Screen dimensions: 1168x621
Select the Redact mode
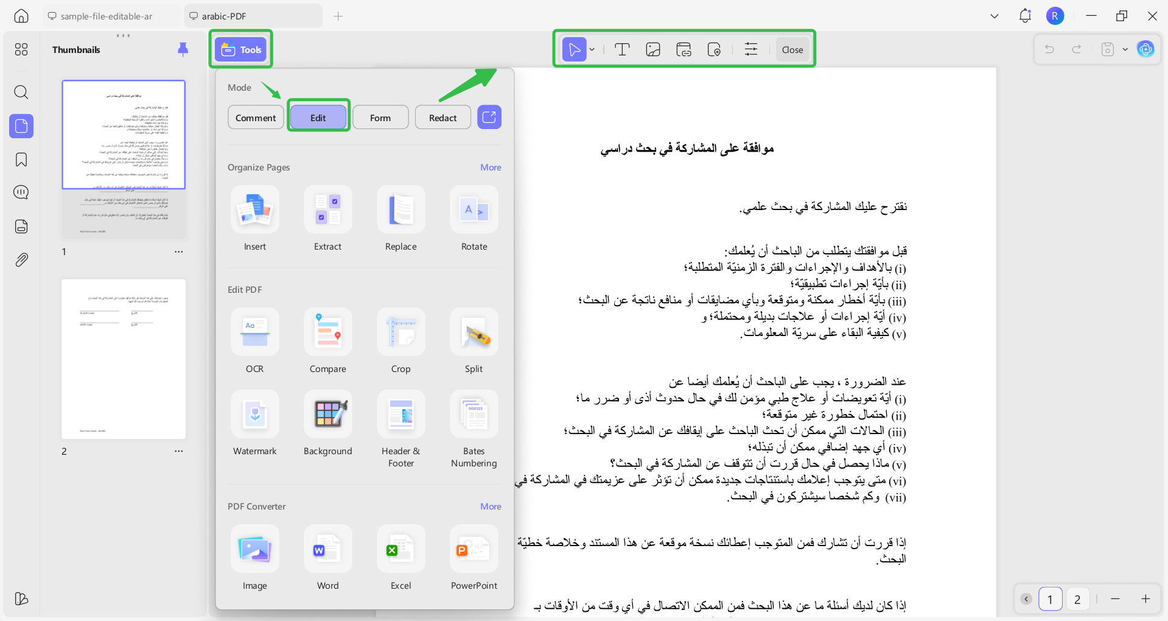pos(442,118)
